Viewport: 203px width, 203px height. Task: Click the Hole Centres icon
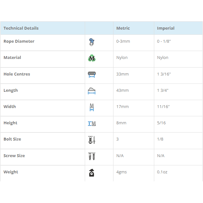[92, 75]
